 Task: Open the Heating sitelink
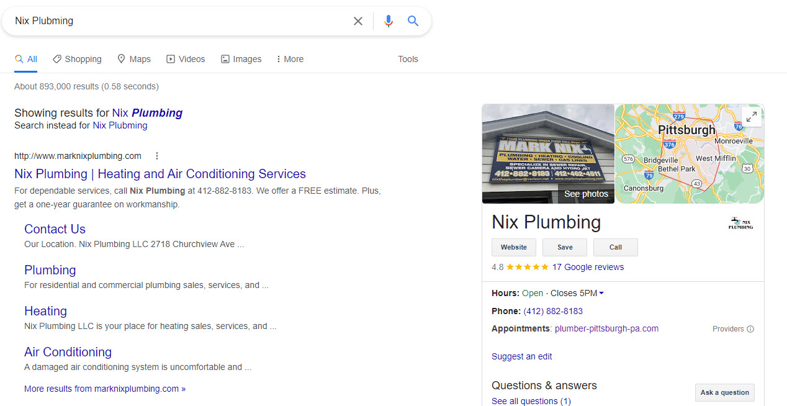pyautogui.click(x=45, y=311)
